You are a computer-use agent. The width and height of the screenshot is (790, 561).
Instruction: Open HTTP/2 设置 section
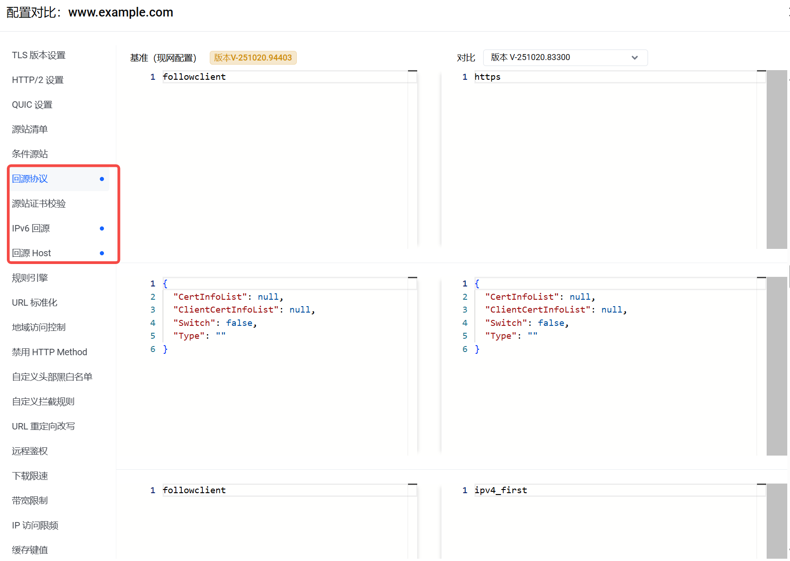coord(38,80)
